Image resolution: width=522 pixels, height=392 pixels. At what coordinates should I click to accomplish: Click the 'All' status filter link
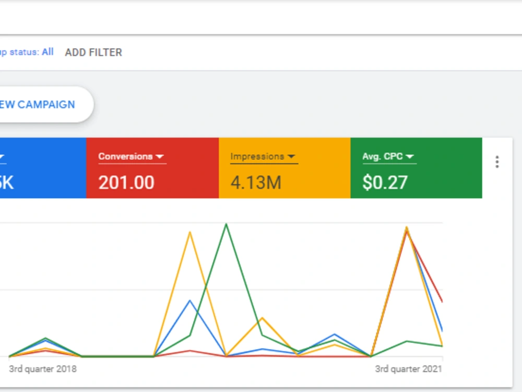(47, 52)
